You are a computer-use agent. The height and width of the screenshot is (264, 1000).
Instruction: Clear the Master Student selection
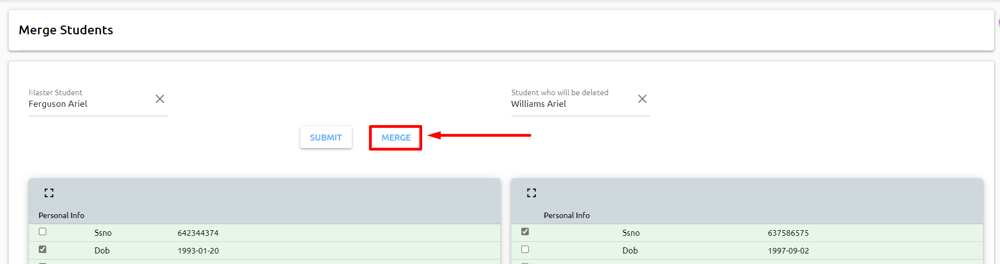160,99
